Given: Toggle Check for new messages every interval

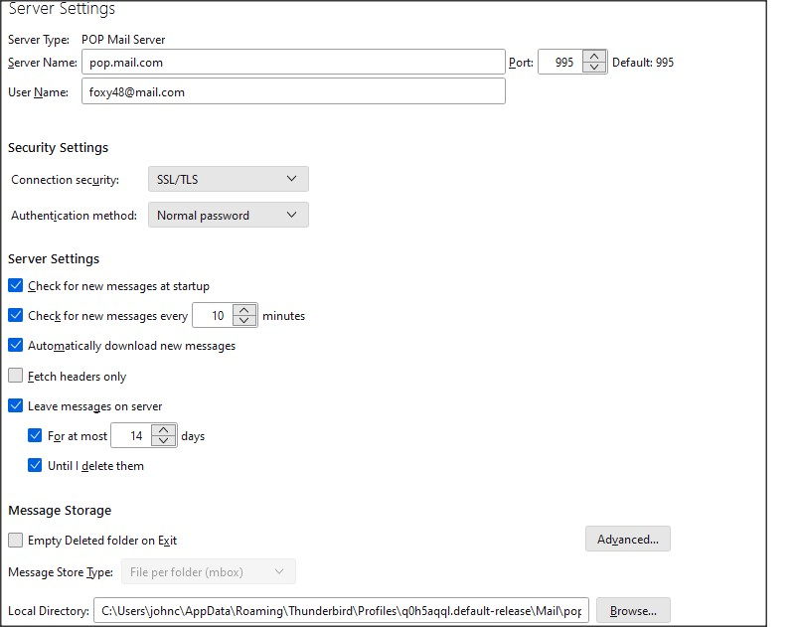Looking at the screenshot, I should tap(16, 315).
